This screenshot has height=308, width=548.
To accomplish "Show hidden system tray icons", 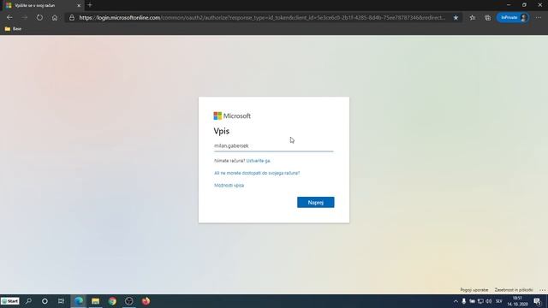I will [456, 301].
